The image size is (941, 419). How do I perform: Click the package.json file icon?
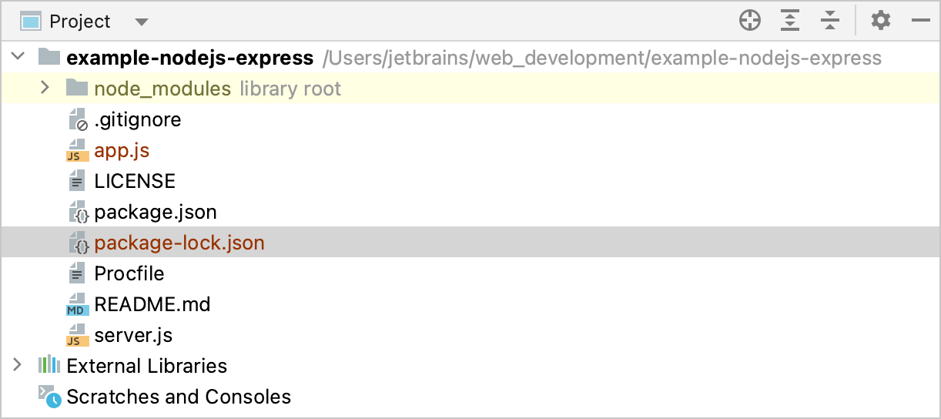point(78,212)
